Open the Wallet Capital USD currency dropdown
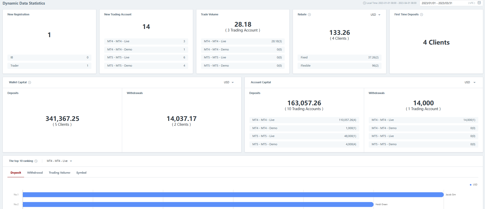This screenshot has height=209, width=485. [x=229, y=82]
